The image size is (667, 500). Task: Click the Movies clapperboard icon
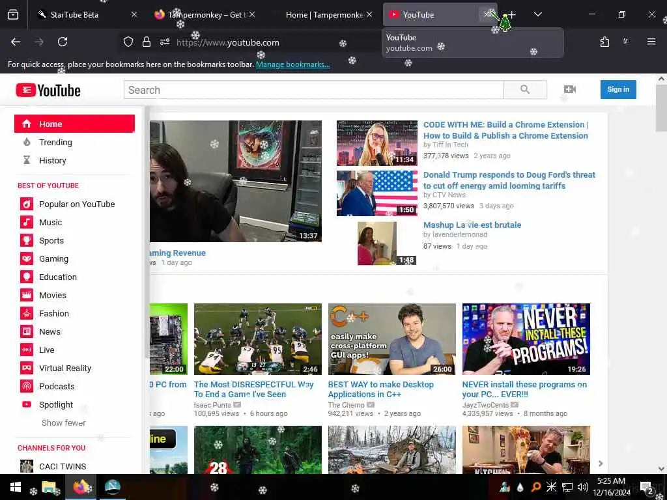click(x=26, y=295)
